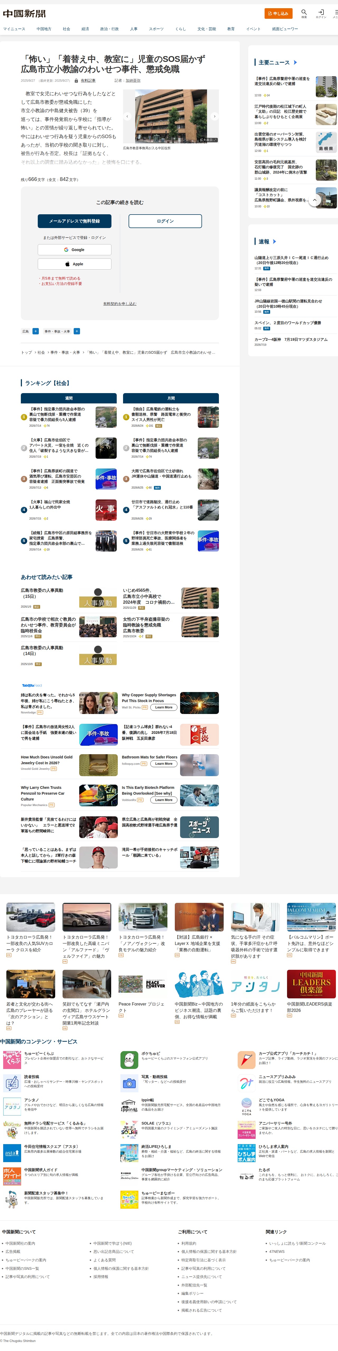Click Learn More on Bathroom Mats ad
This screenshot has width=338, height=1351.
coord(164,763)
